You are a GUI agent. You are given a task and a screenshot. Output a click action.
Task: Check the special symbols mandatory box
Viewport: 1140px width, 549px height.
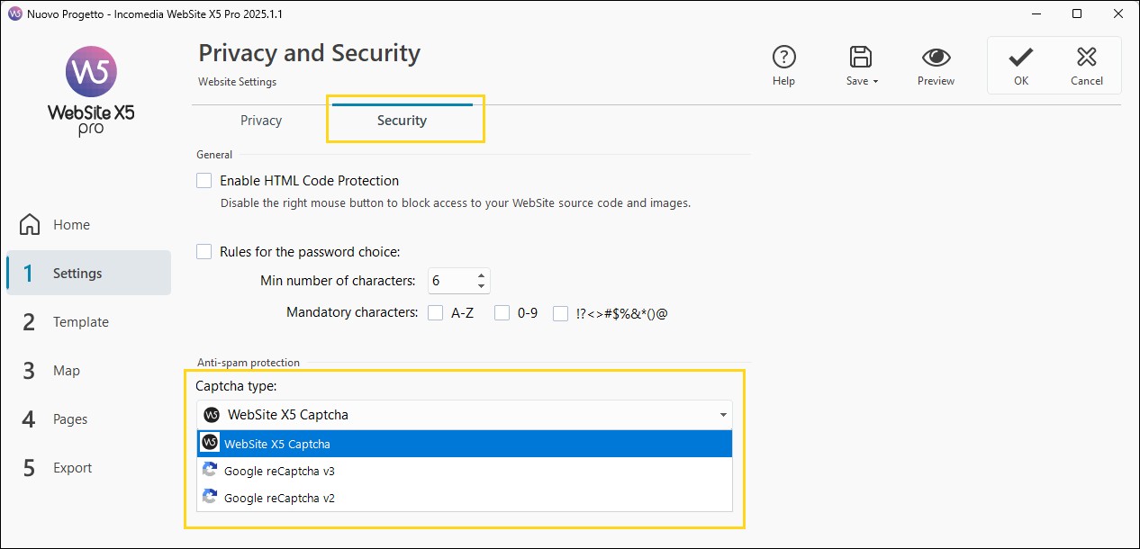[x=560, y=313]
